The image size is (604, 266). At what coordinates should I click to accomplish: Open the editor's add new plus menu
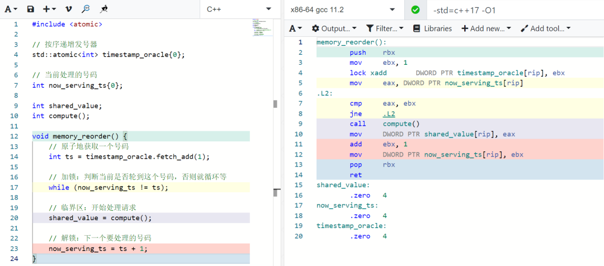[x=49, y=9]
